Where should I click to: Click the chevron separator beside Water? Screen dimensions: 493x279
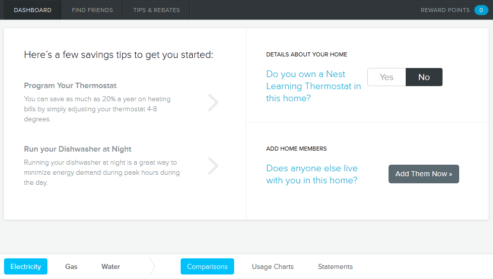pyautogui.click(x=152, y=266)
